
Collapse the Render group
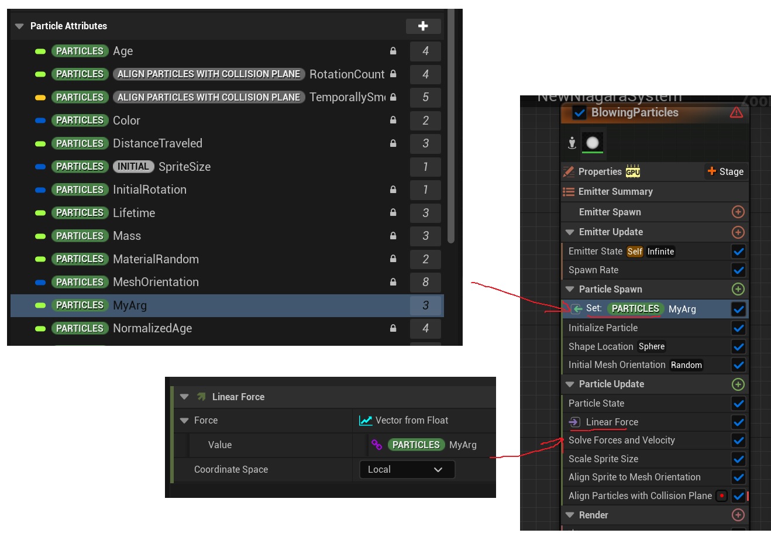click(x=570, y=515)
